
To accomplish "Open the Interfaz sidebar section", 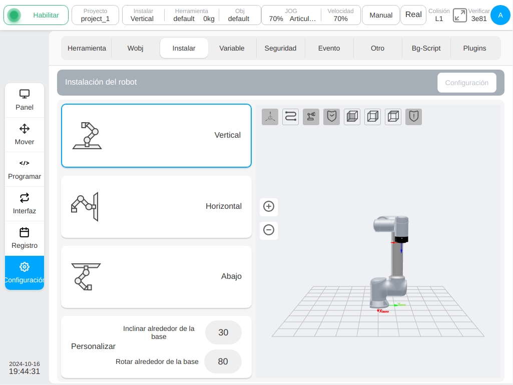I will [x=25, y=204].
